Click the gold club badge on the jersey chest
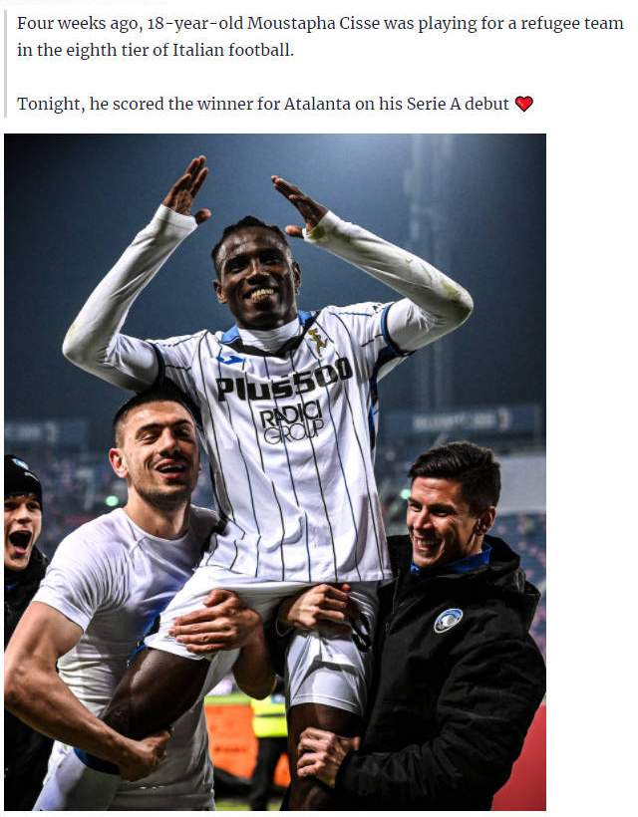The height and width of the screenshot is (817, 638). (x=318, y=341)
